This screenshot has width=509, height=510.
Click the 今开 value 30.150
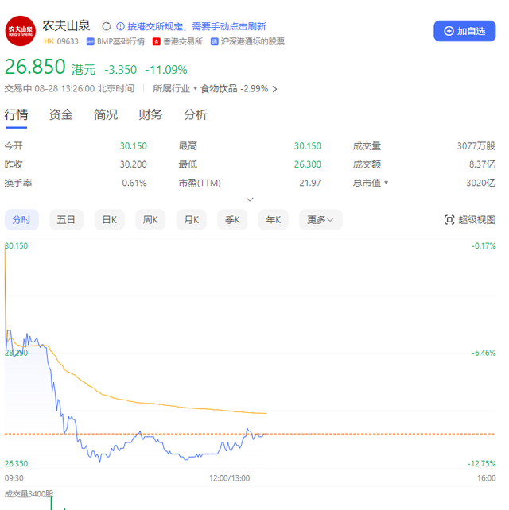[x=133, y=145]
